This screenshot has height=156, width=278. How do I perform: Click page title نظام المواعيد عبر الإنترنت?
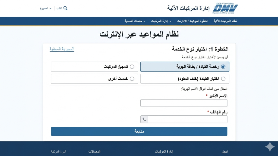[x=139, y=34]
